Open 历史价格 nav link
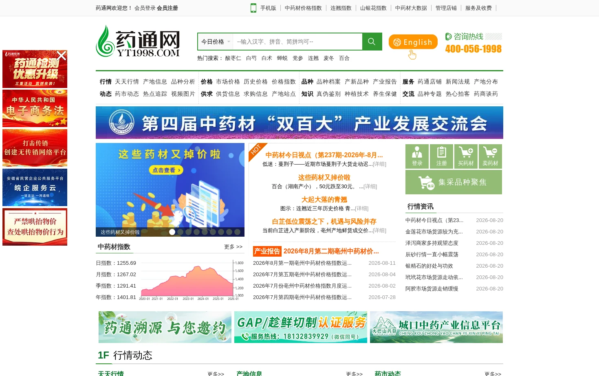 point(255,81)
